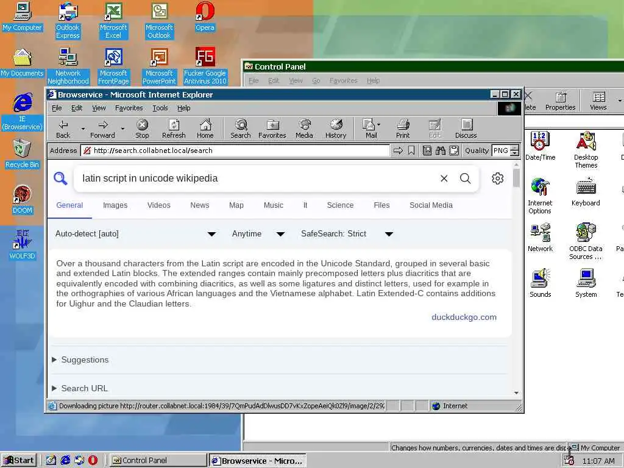Open Internet Options in Control Panel

(x=540, y=196)
